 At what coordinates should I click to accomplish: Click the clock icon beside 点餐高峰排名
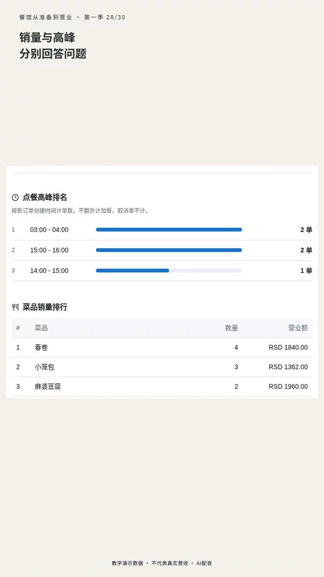15,198
